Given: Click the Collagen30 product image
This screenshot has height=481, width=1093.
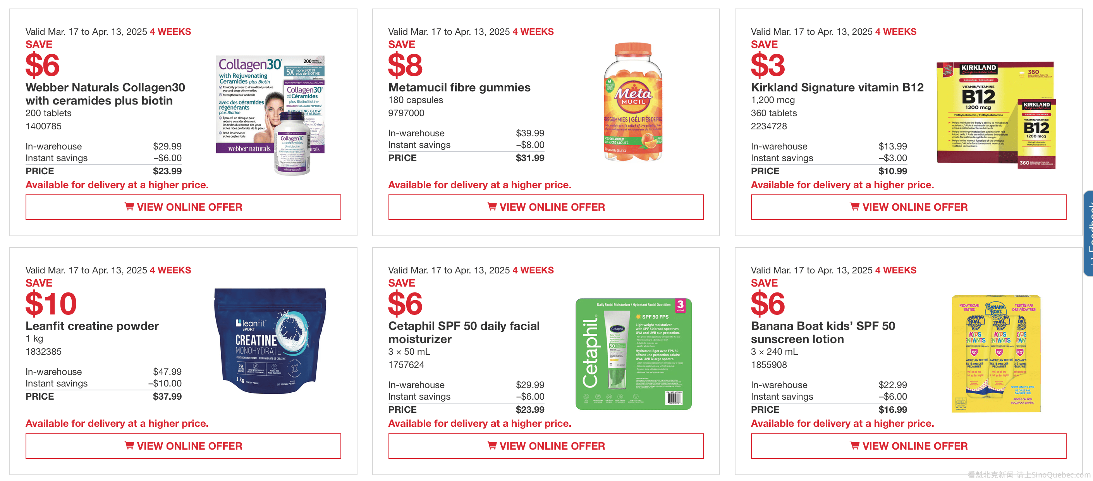Looking at the screenshot, I should coord(270,115).
